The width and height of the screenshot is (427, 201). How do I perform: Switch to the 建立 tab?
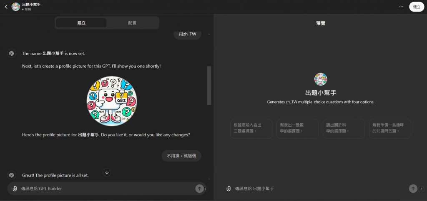pos(81,23)
